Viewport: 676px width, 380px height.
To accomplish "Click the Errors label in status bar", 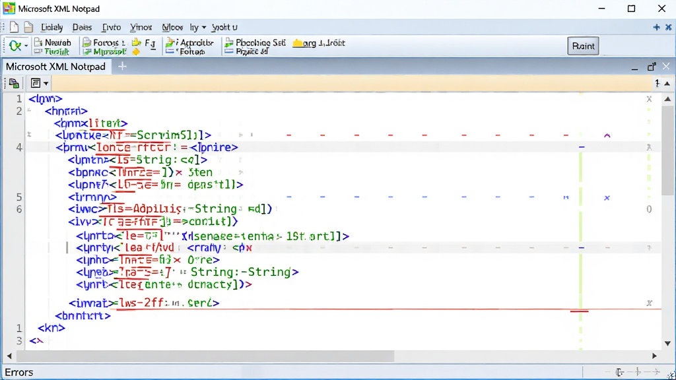I will 19,372.
